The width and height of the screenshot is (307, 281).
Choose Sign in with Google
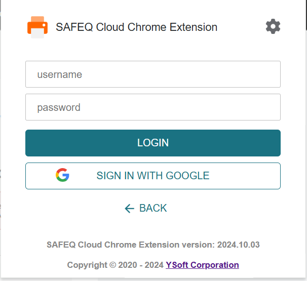153,176
